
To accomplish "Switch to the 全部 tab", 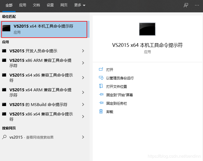I will [9, 5].
